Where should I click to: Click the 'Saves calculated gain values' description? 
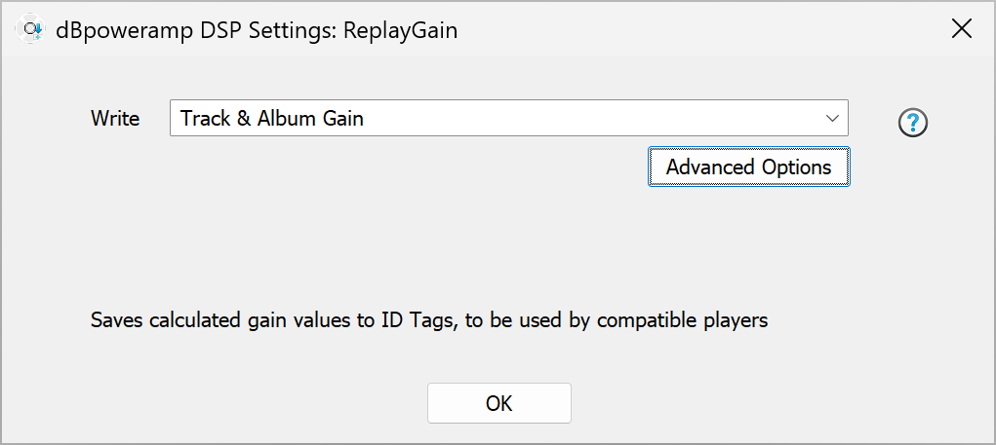[x=429, y=320]
